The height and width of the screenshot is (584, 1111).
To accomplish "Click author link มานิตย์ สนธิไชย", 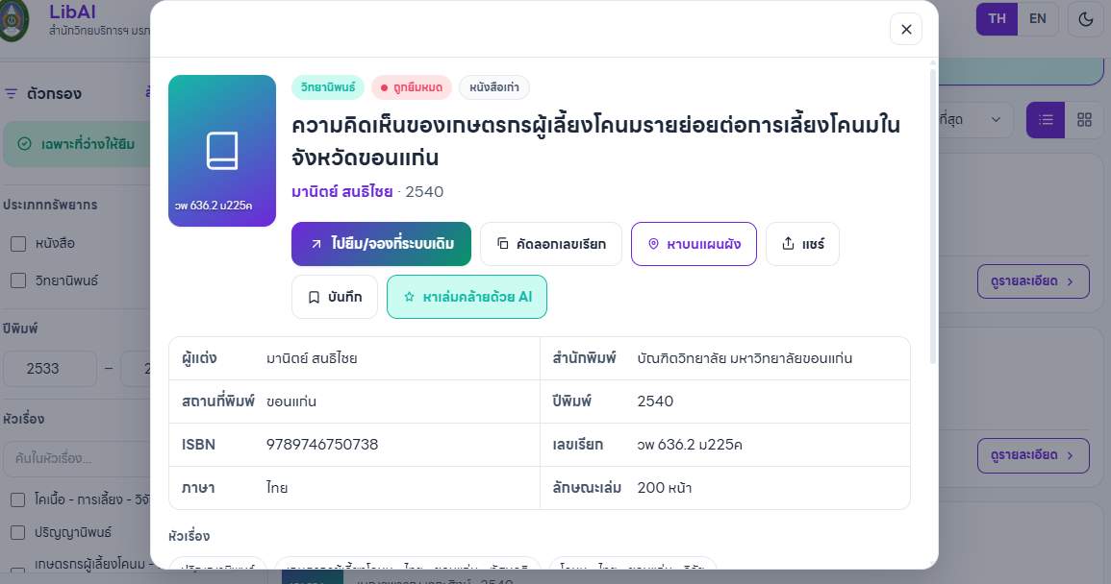I will 341,192.
